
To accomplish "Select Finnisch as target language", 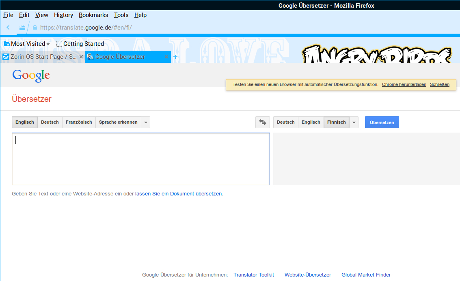I will (336, 122).
